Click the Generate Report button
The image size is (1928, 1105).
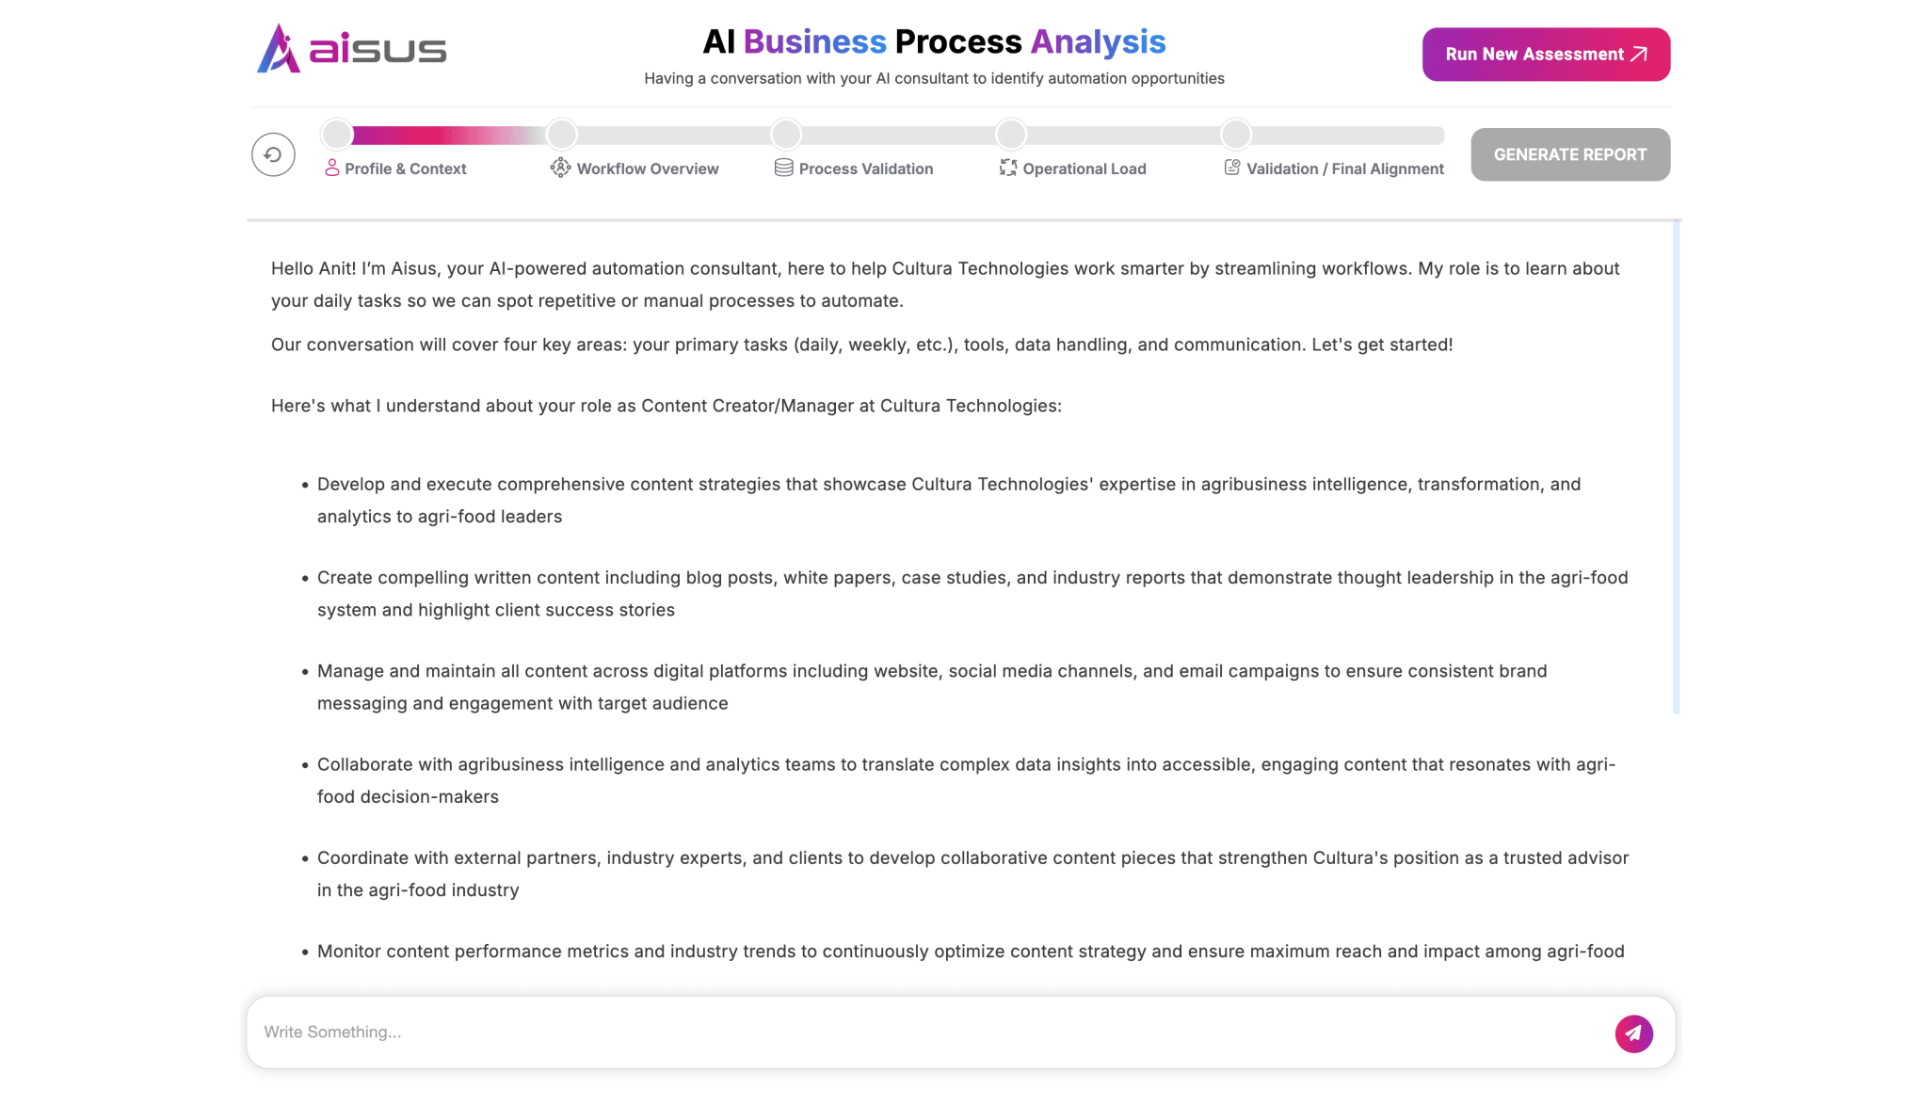(1569, 154)
